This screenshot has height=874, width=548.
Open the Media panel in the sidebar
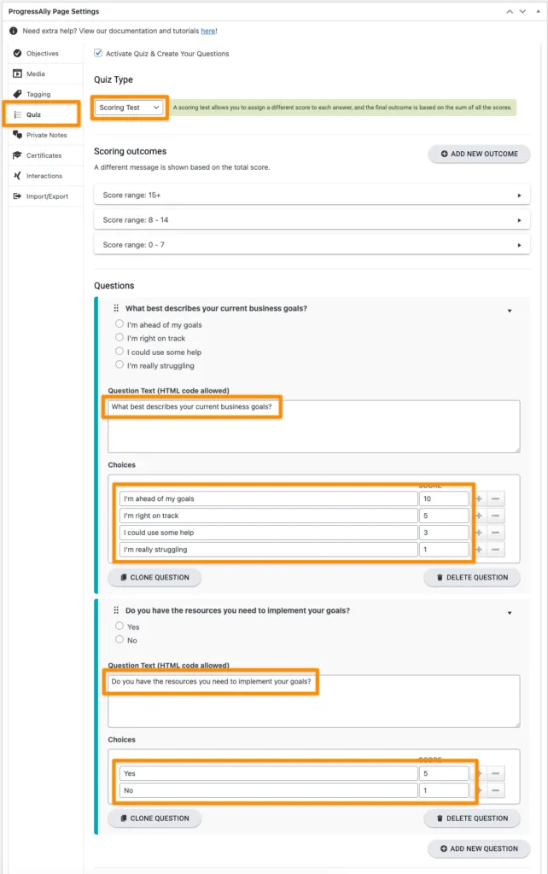click(41, 73)
